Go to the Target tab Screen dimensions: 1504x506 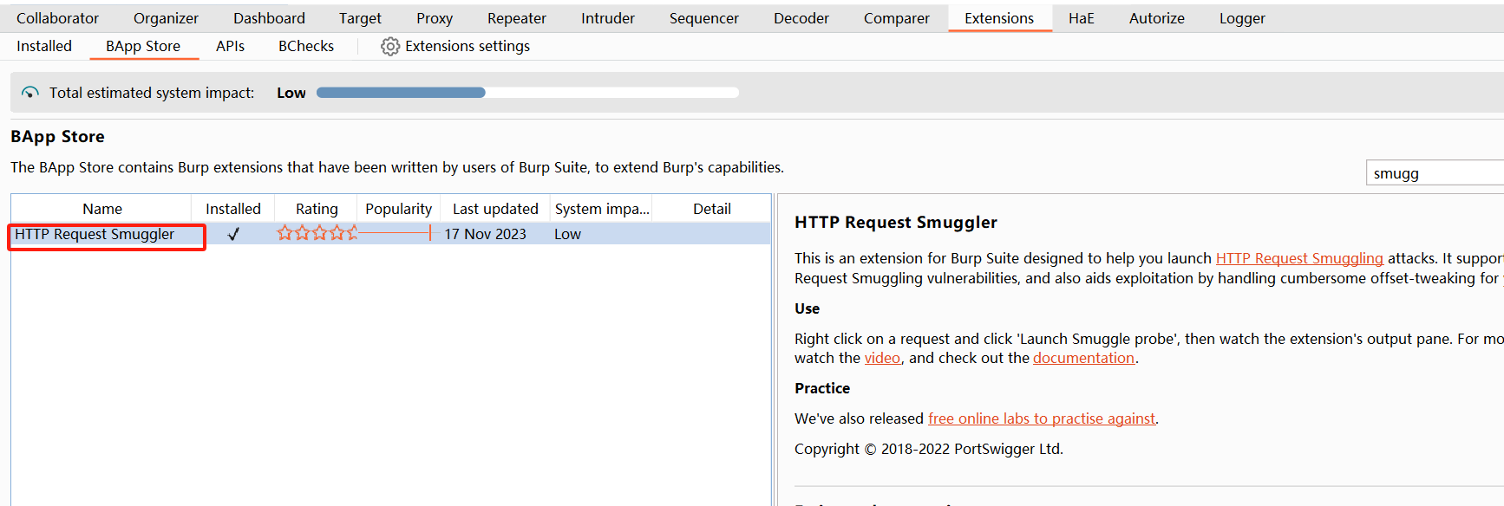(360, 18)
